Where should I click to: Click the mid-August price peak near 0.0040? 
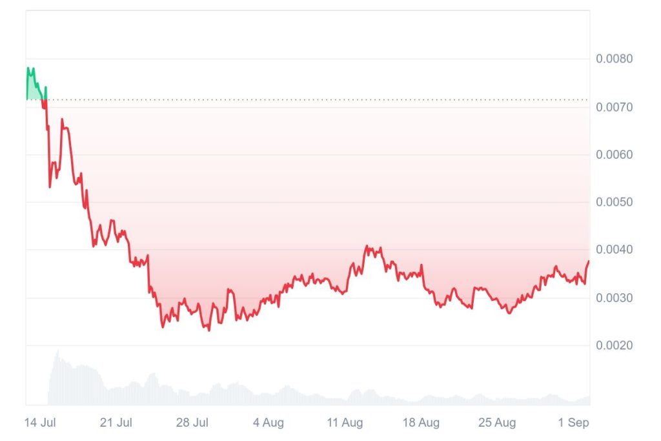pyautogui.click(x=367, y=246)
